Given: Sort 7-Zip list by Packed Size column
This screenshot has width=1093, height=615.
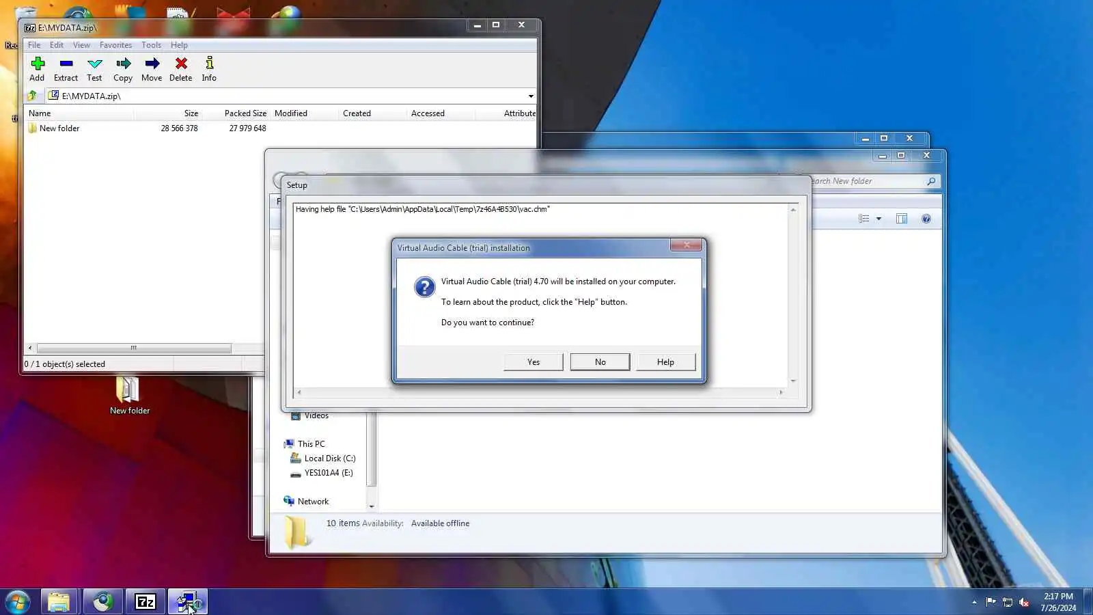Looking at the screenshot, I should tap(236, 113).
